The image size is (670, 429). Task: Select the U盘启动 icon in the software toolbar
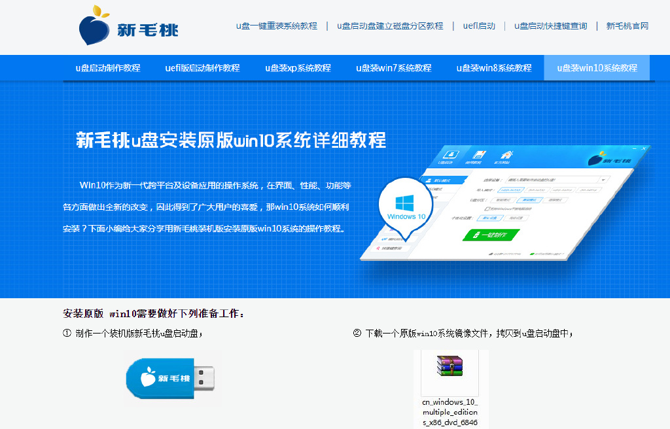451,156
